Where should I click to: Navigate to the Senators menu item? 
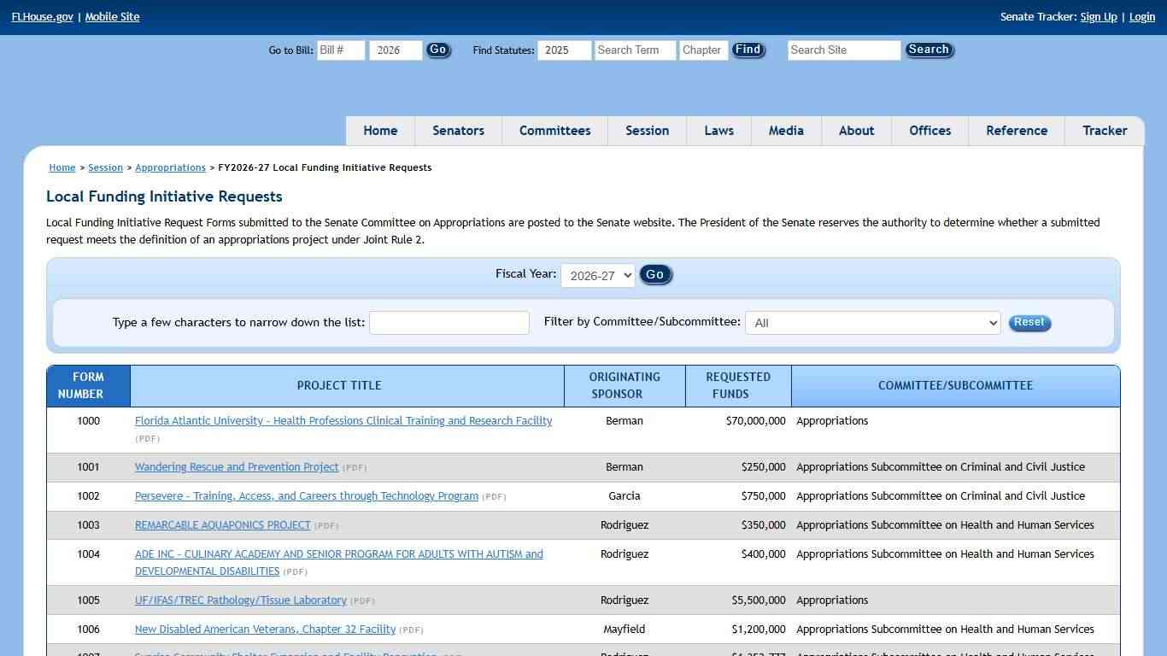[x=458, y=131]
